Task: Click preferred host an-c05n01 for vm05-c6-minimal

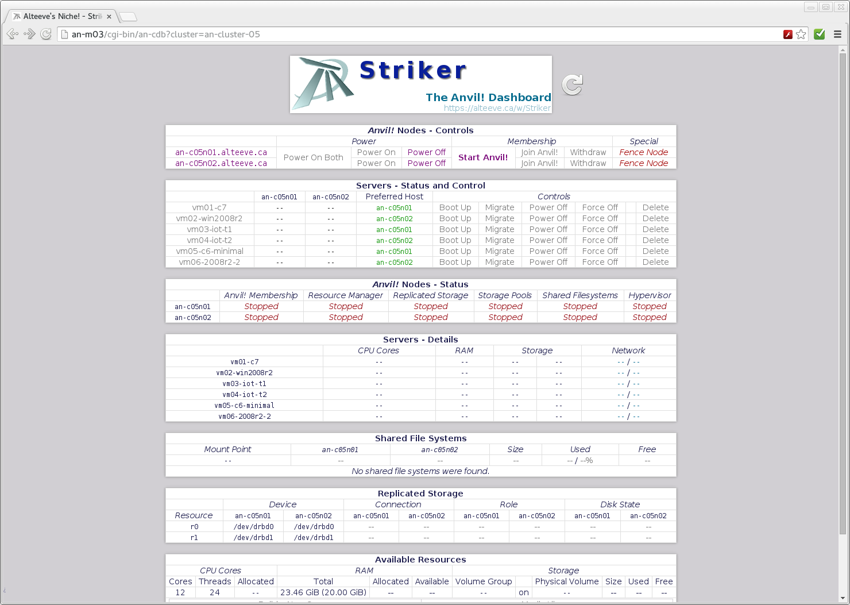Action: pyautogui.click(x=395, y=251)
